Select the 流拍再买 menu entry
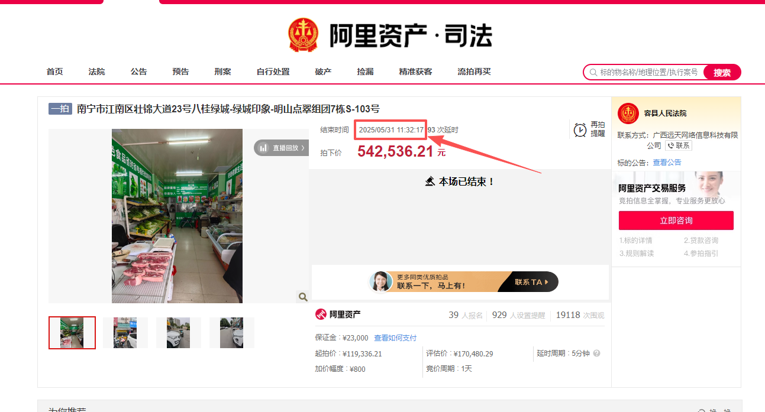 pyautogui.click(x=474, y=72)
